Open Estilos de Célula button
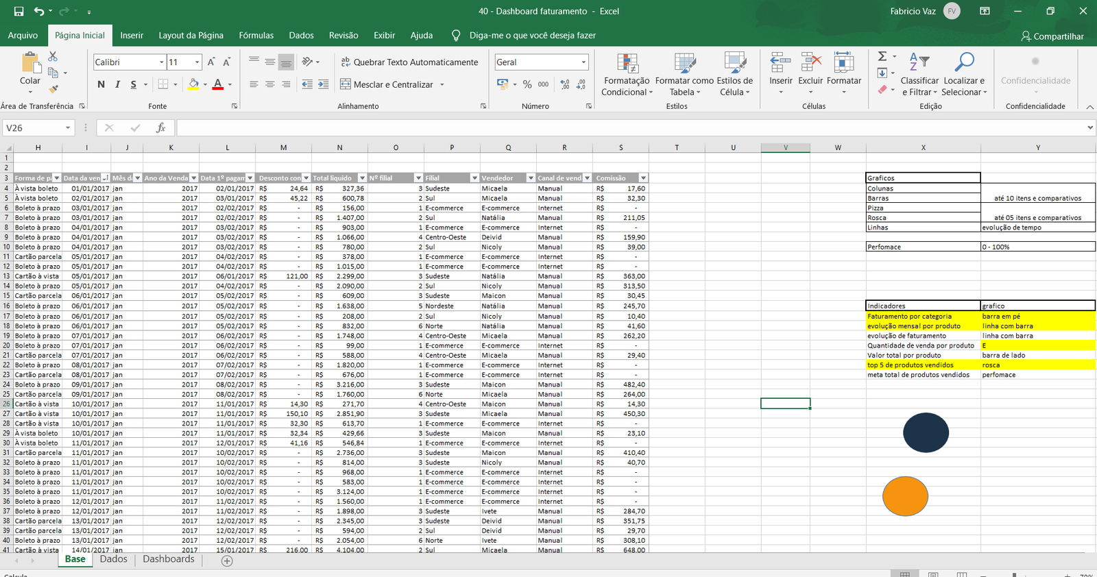Screen dimensions: 1097x577 [x=734, y=74]
